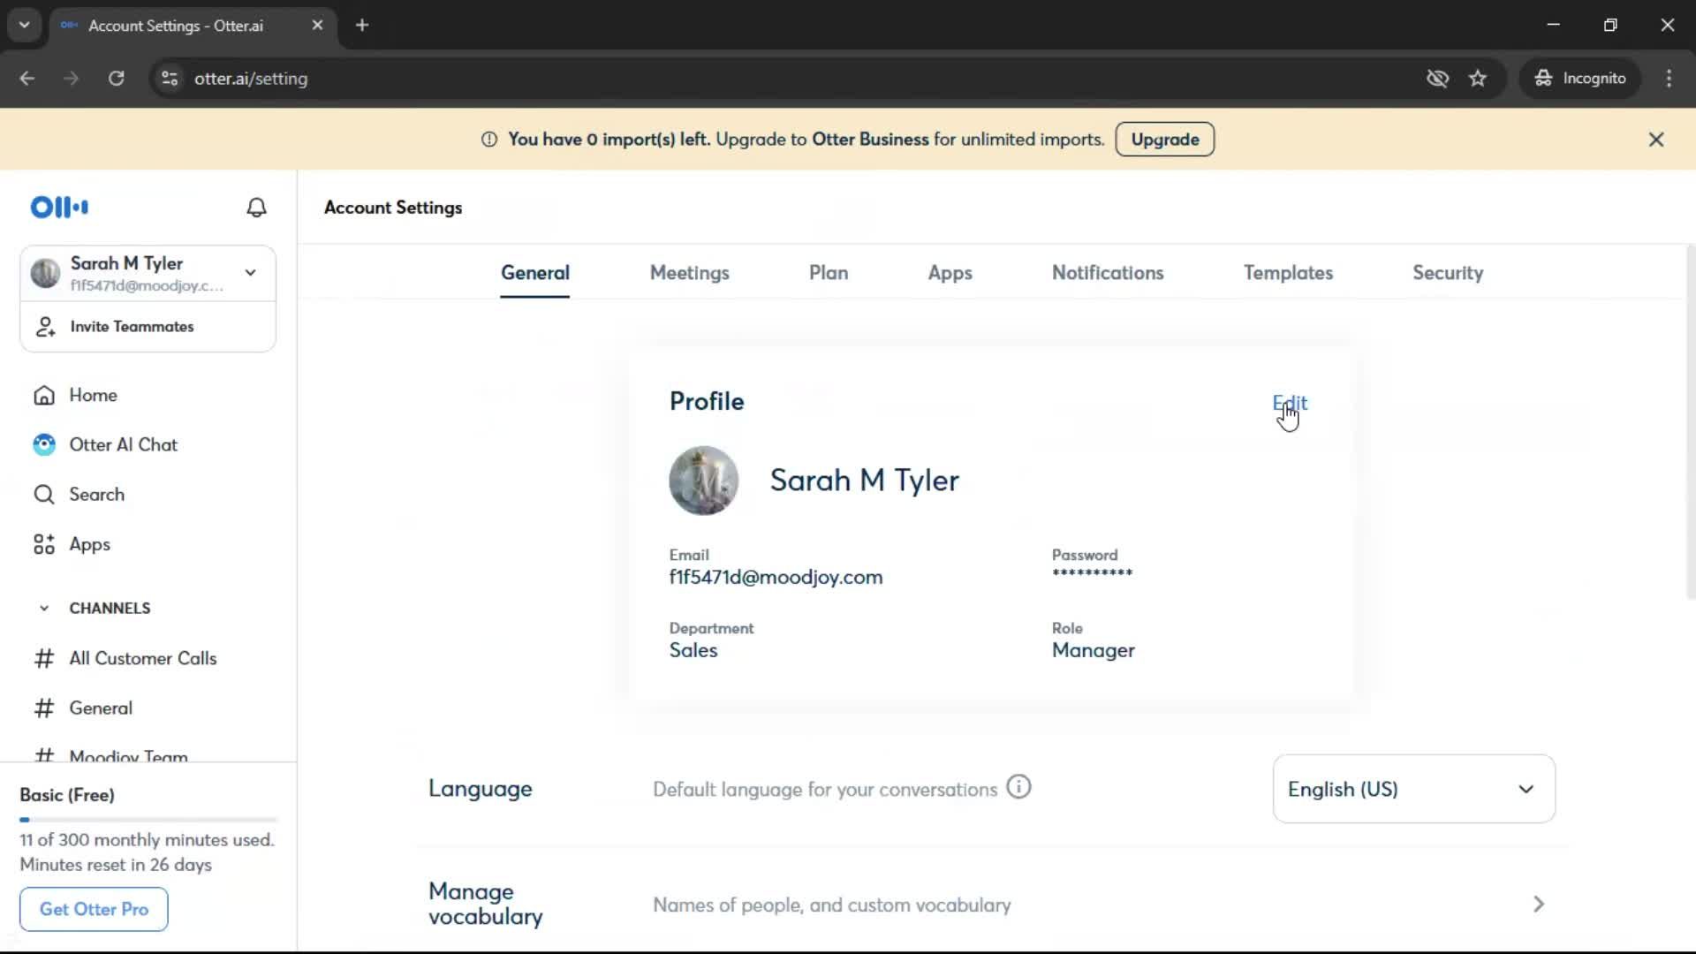This screenshot has width=1696, height=954.
Task: Click the Home house icon in sidebar
Action: point(44,396)
